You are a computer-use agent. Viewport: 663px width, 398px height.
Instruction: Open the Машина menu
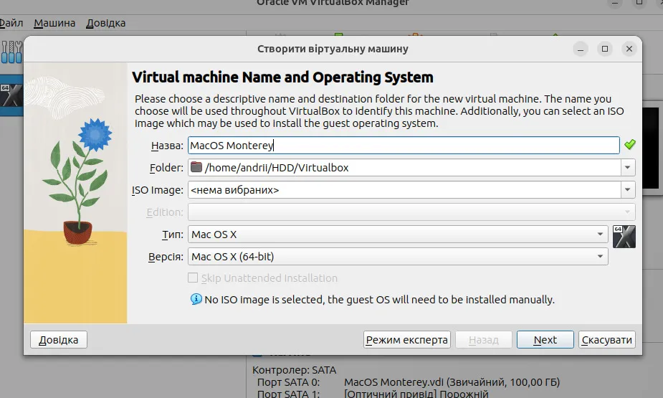(x=54, y=23)
